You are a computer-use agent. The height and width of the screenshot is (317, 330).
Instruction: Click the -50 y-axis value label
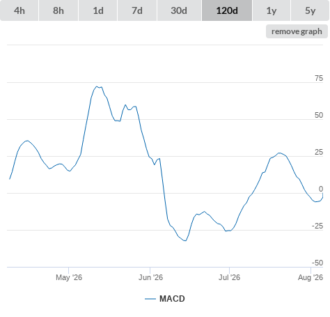317,263
